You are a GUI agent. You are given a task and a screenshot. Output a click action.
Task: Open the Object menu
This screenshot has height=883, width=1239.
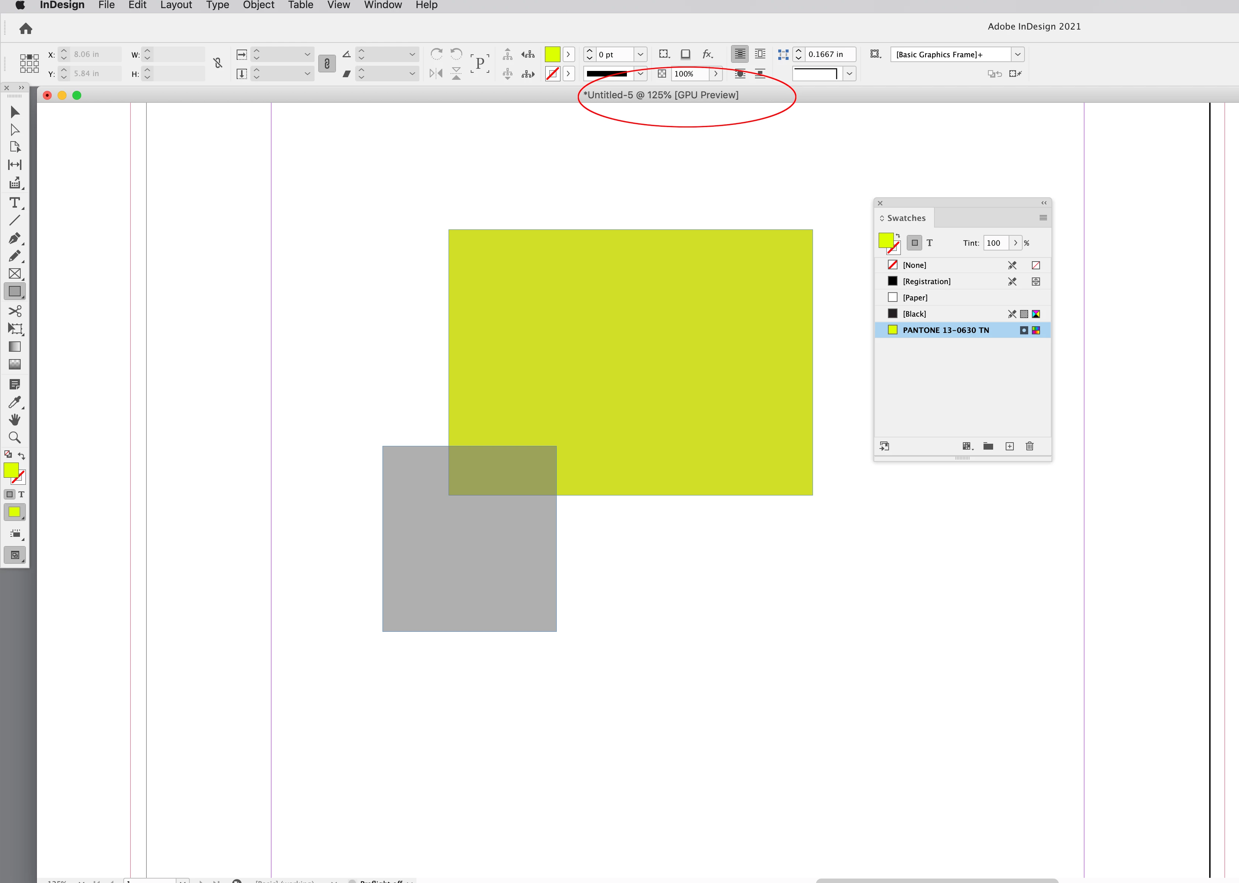click(x=258, y=6)
